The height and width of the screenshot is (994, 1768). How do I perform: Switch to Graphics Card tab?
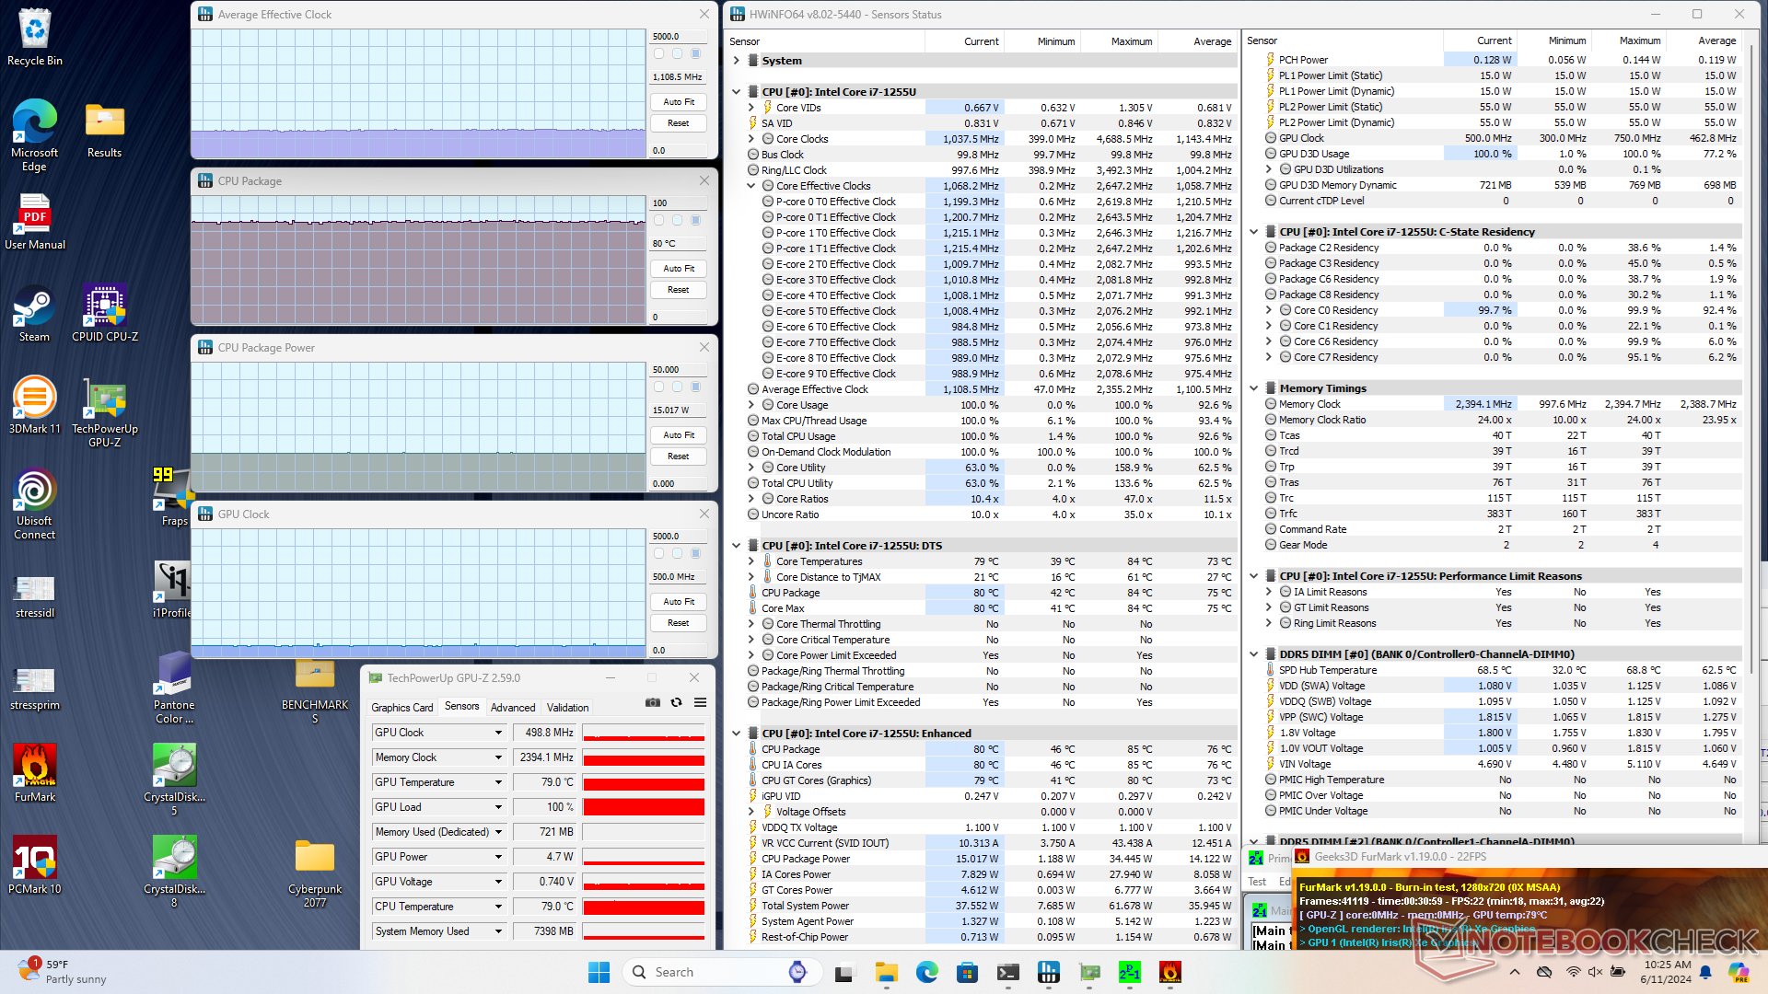click(401, 707)
